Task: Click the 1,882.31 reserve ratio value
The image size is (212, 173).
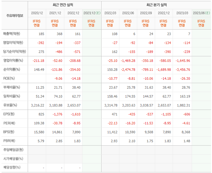Action: (x=183, y=105)
